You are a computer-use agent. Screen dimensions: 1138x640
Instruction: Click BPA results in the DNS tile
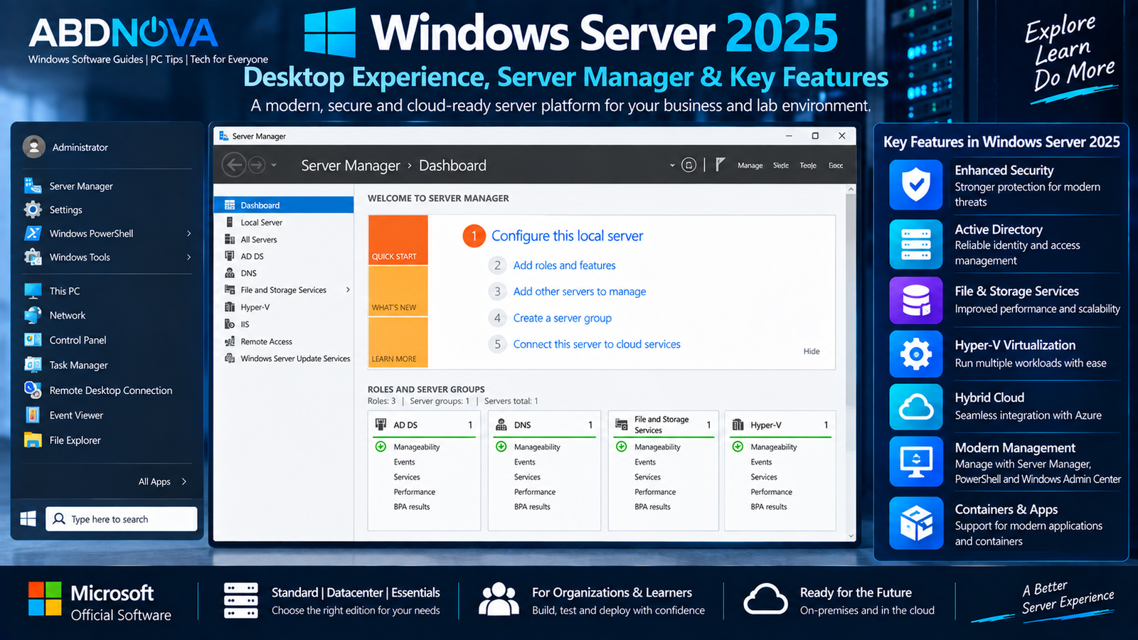coord(532,507)
